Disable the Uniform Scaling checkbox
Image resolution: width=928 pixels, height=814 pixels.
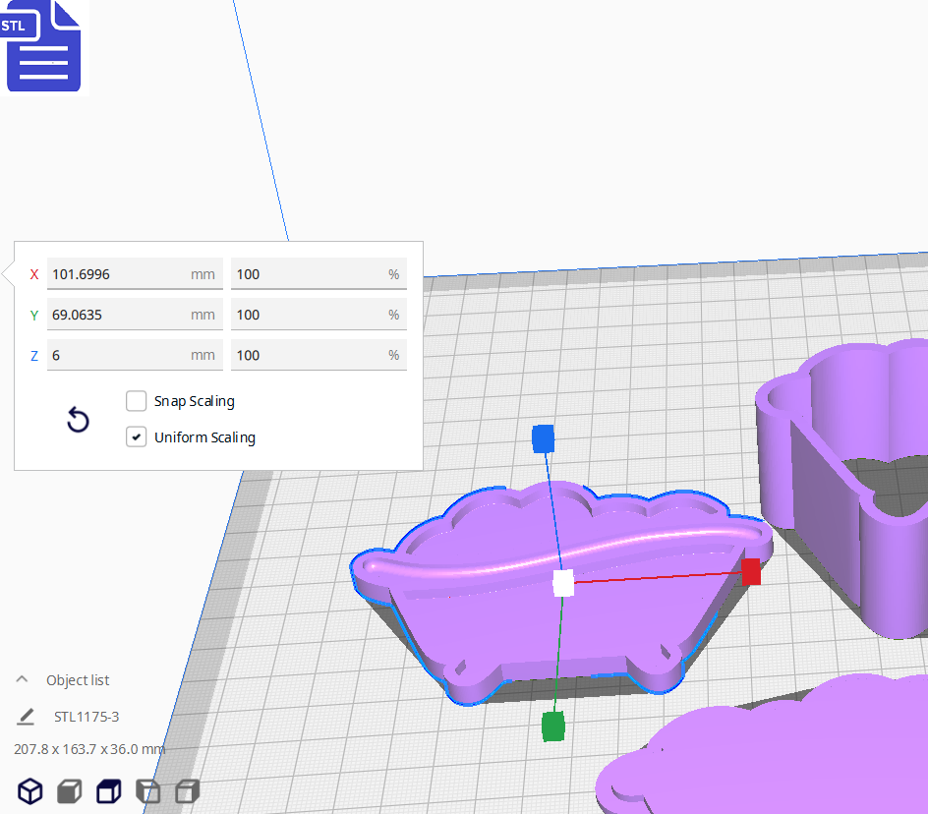click(x=137, y=437)
